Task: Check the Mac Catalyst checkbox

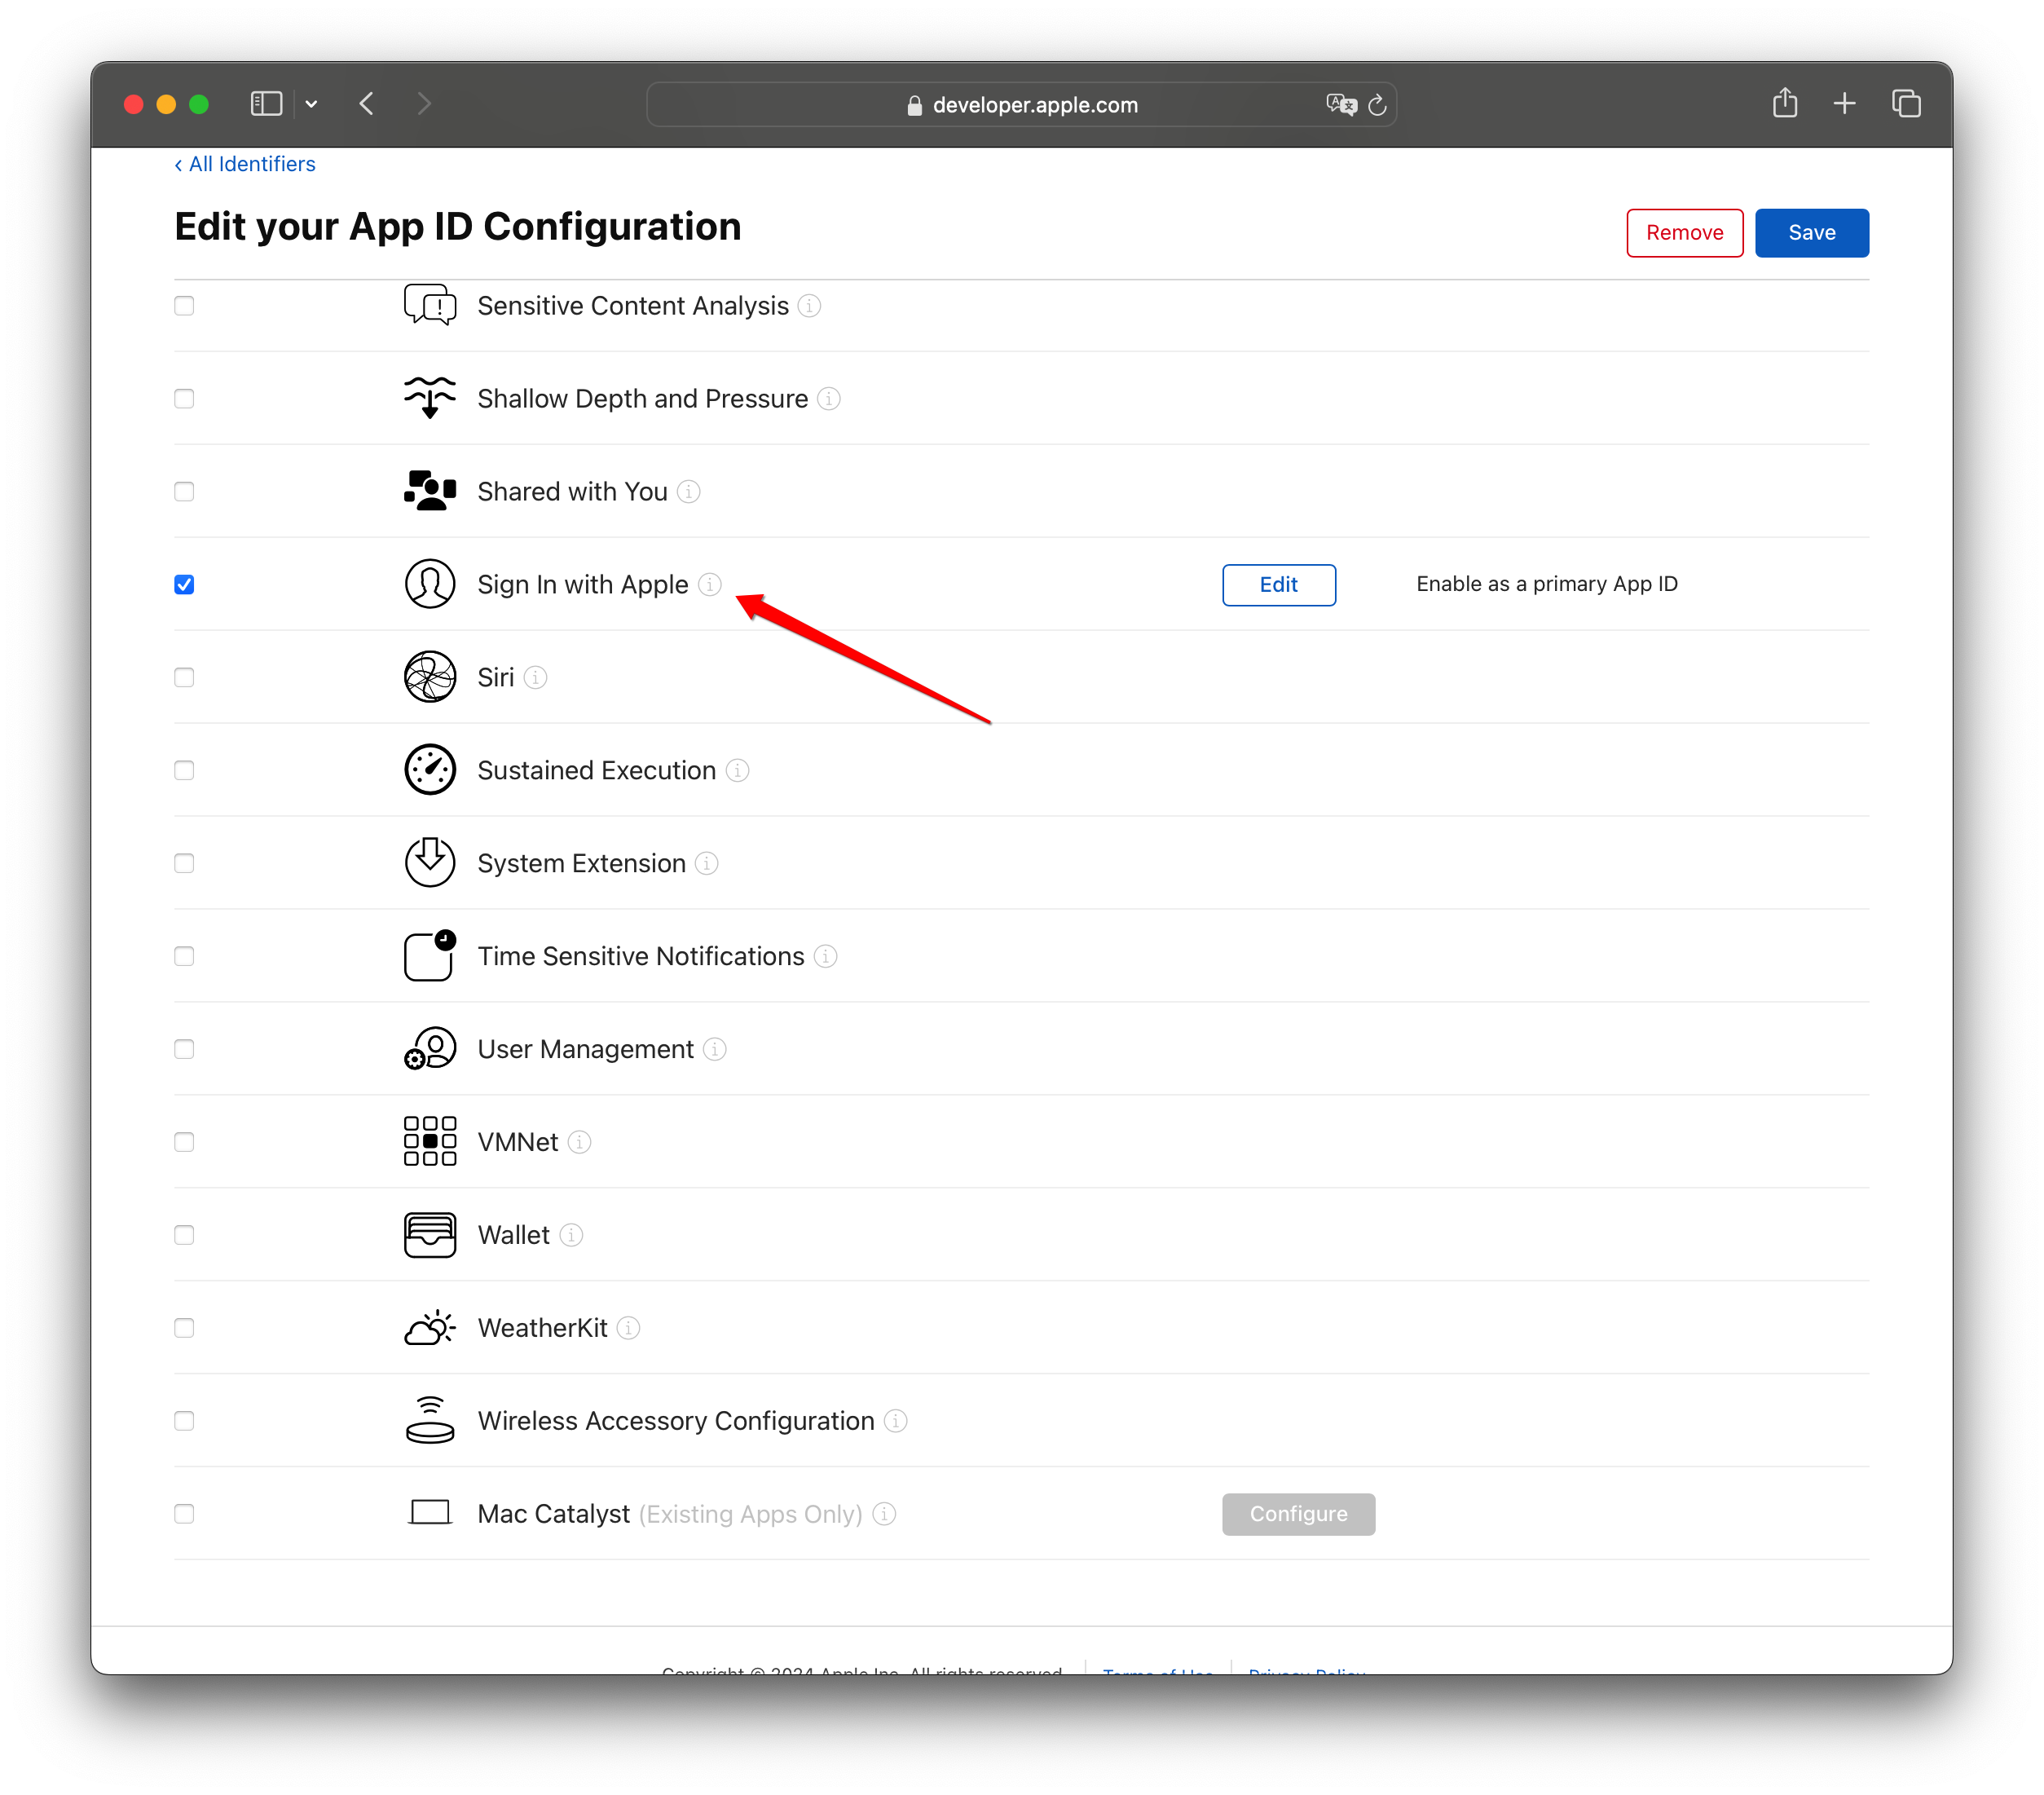Action: [184, 1514]
